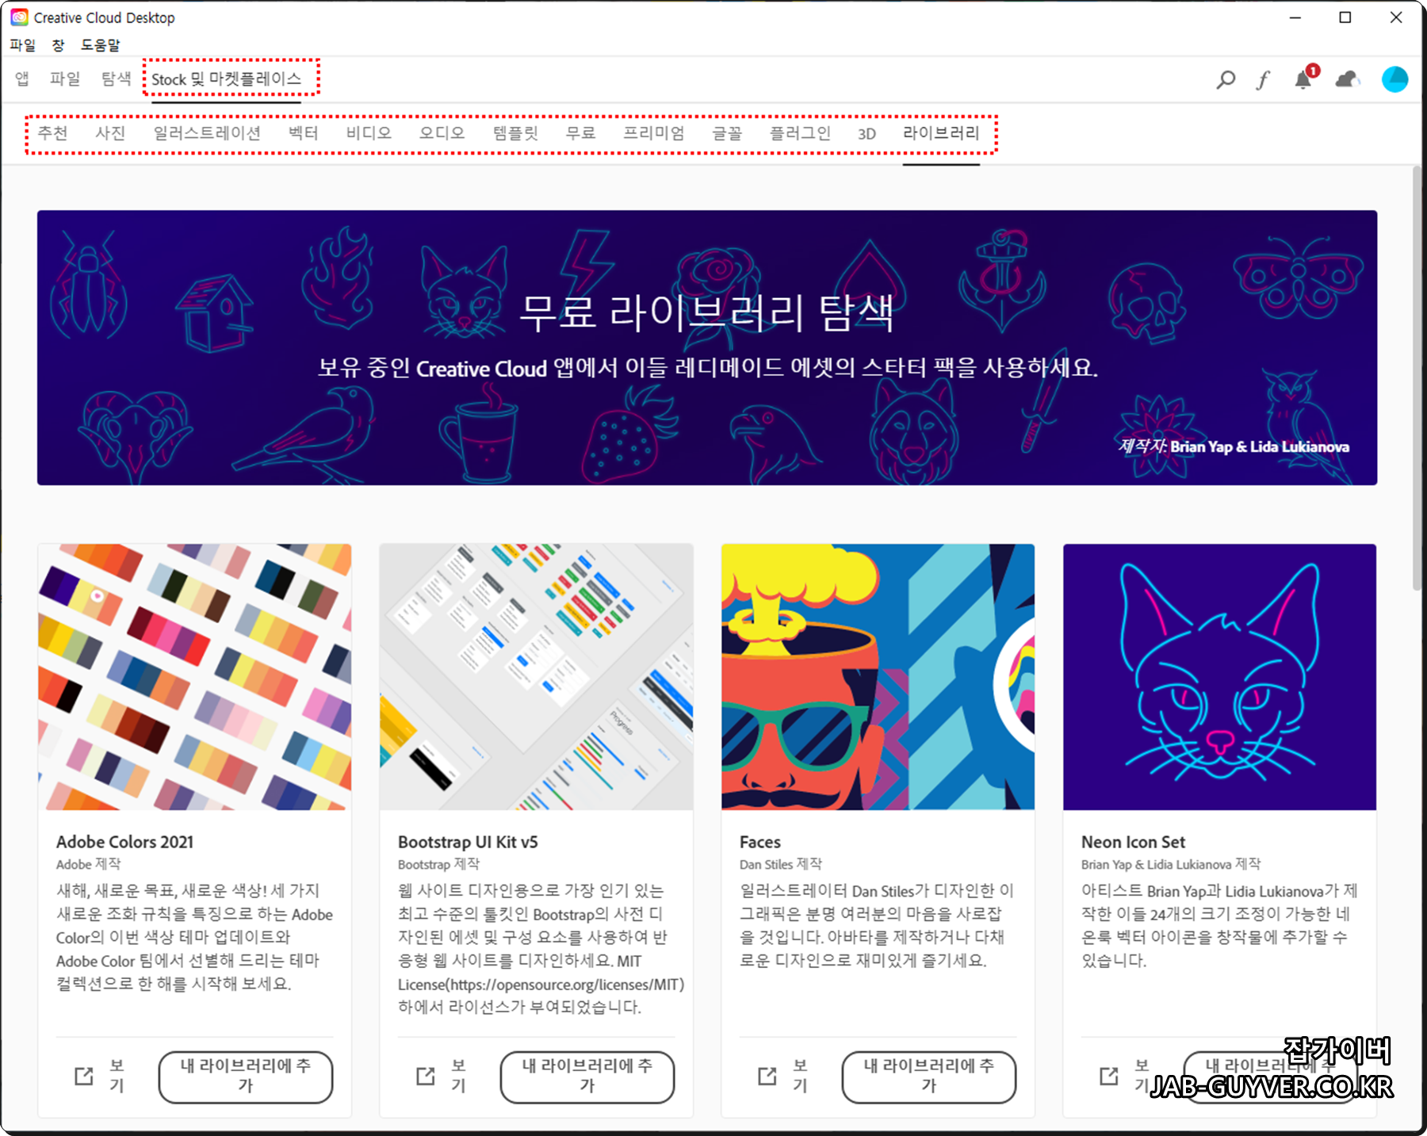
Task: Select the 무료 category tab
Action: point(580,132)
